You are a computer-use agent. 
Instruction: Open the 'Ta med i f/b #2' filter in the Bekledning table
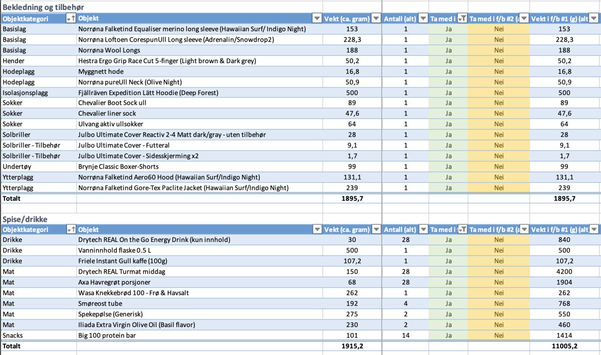tap(524, 18)
